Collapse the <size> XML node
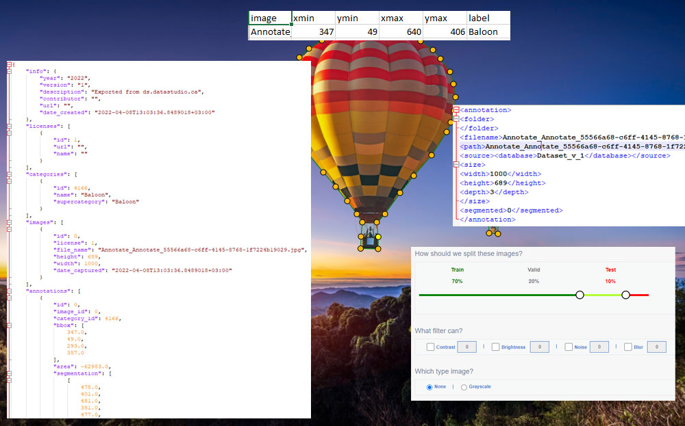The image size is (685, 426). click(456, 165)
